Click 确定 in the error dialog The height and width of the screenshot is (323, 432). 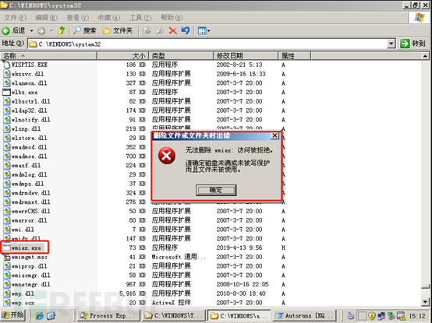(x=216, y=190)
